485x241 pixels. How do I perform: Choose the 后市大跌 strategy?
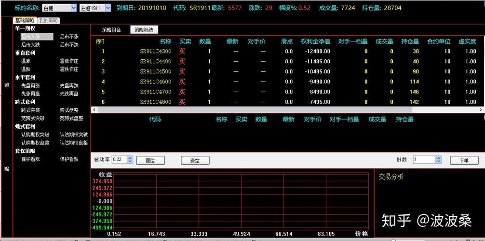tap(30, 45)
